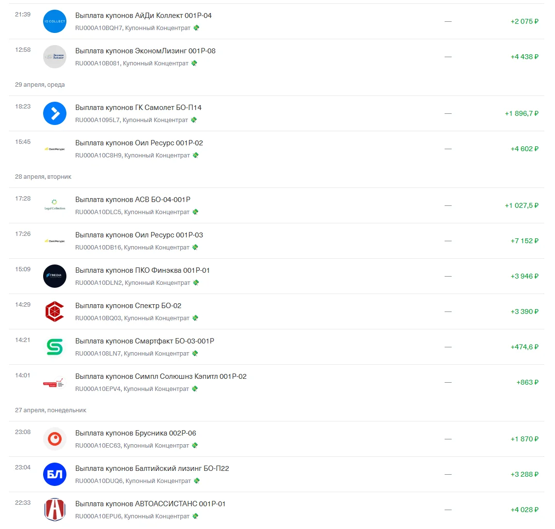Click money emoji next to RU000A10EPU6
The width and height of the screenshot is (555, 529).
click(195, 516)
